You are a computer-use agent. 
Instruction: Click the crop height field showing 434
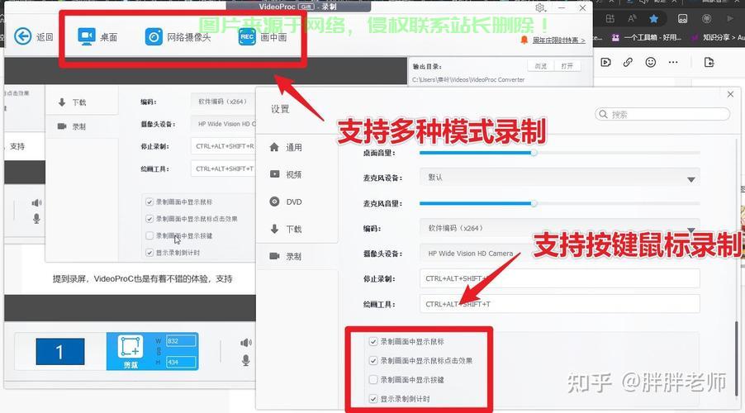pos(181,362)
